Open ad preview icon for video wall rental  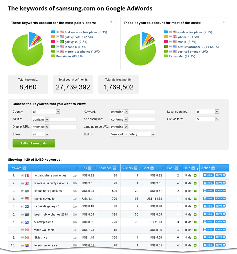click(75, 230)
